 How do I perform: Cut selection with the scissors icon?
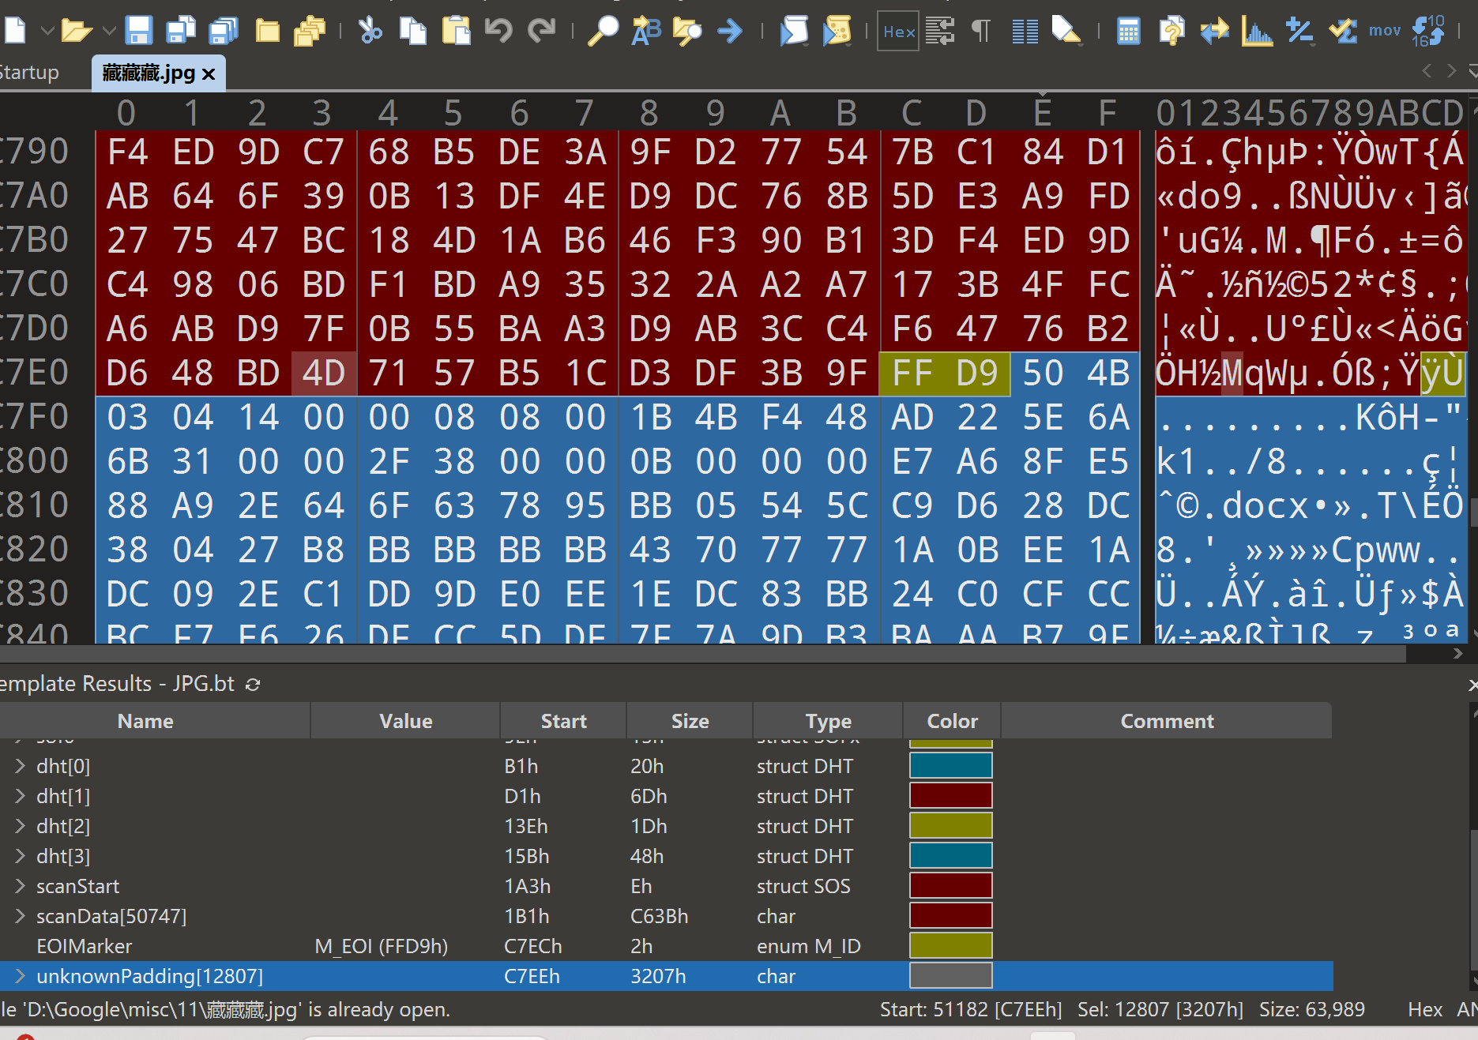pyautogui.click(x=370, y=31)
